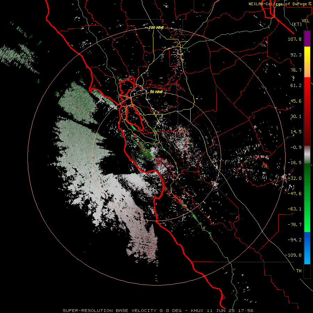Click the TH legend label
313x313 pixels.
(299, 271)
